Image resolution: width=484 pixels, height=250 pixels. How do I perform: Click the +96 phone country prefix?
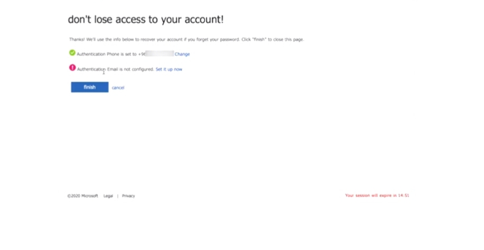coord(142,54)
